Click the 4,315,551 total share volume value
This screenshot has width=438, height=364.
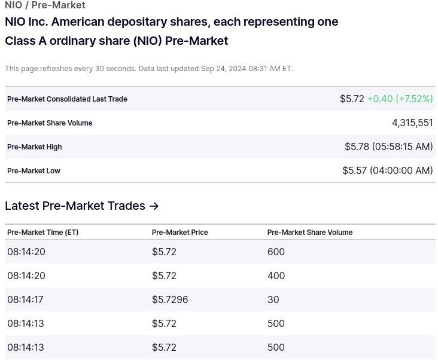point(412,123)
